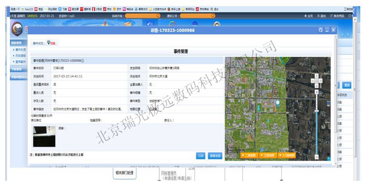Expand the 事件处理 sidebar item
Screen dimensions: 373x187
pyautogui.click(x=19, y=50)
